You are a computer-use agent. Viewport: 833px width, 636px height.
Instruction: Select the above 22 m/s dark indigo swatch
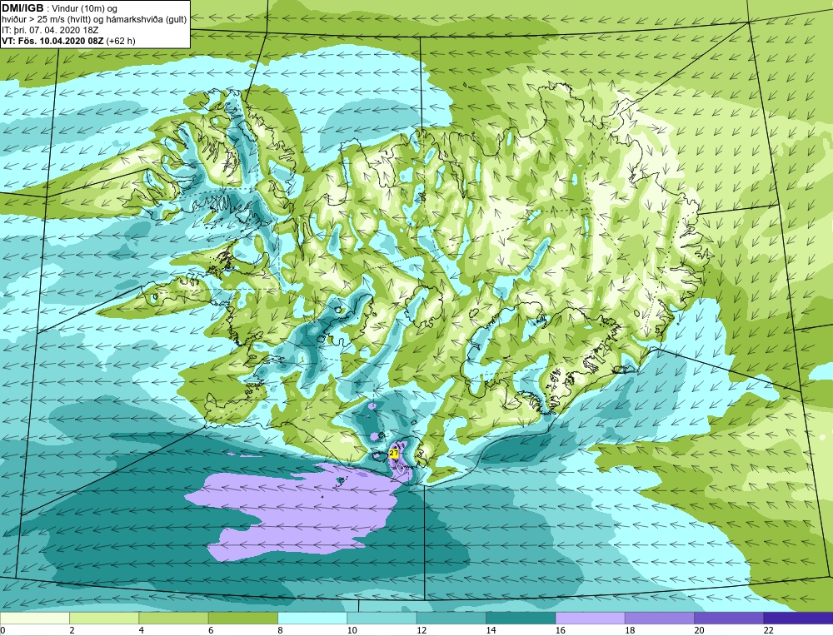(799, 618)
